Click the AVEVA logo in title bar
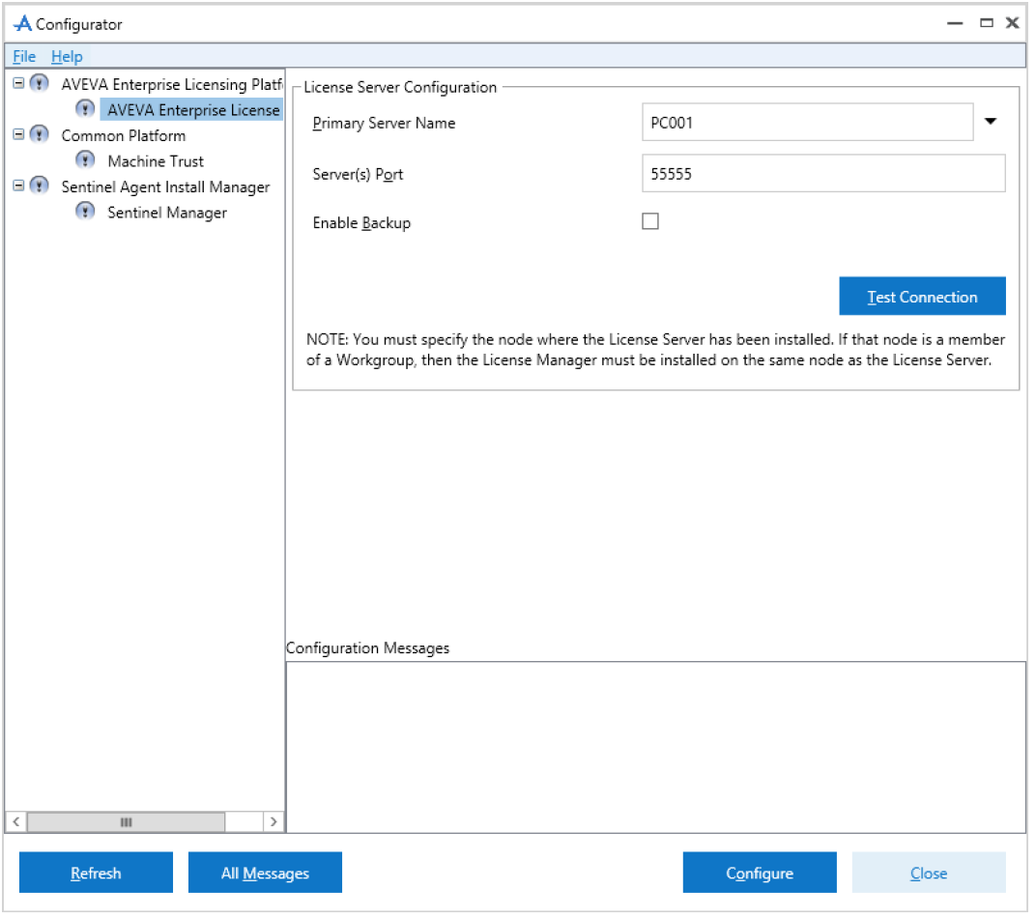This screenshot has width=1036, height=919. pyautogui.click(x=22, y=24)
